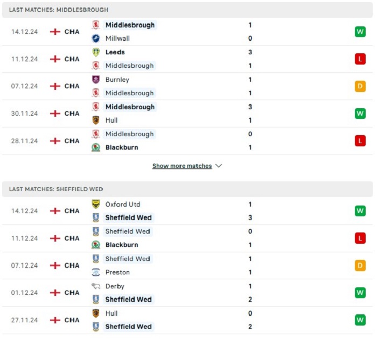Click the Burnley club crest icon
Viewport: 377px width, 339px height.
96,80
